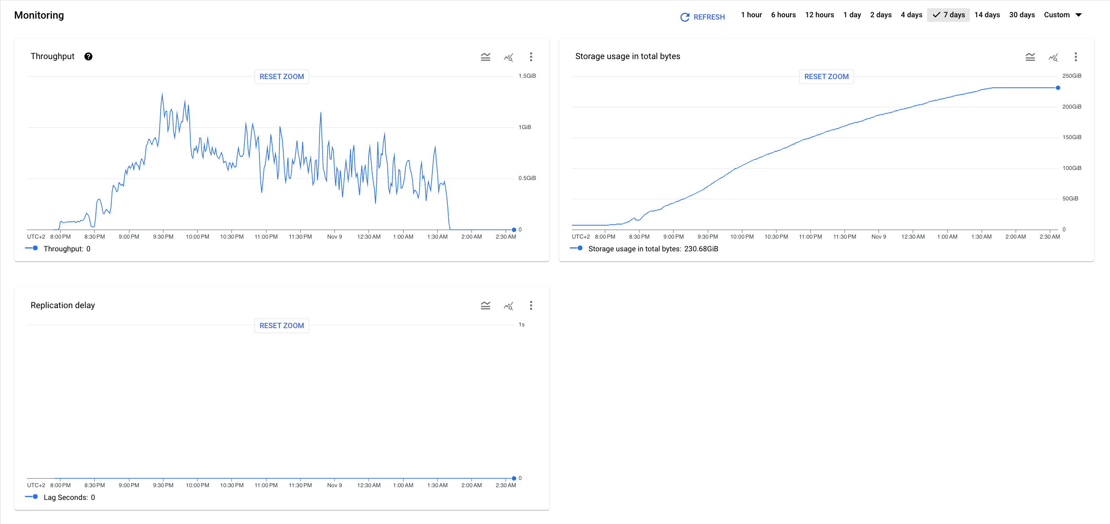Show legend on the Throughput chart
Screen dimensions: 1110x524
485,57
